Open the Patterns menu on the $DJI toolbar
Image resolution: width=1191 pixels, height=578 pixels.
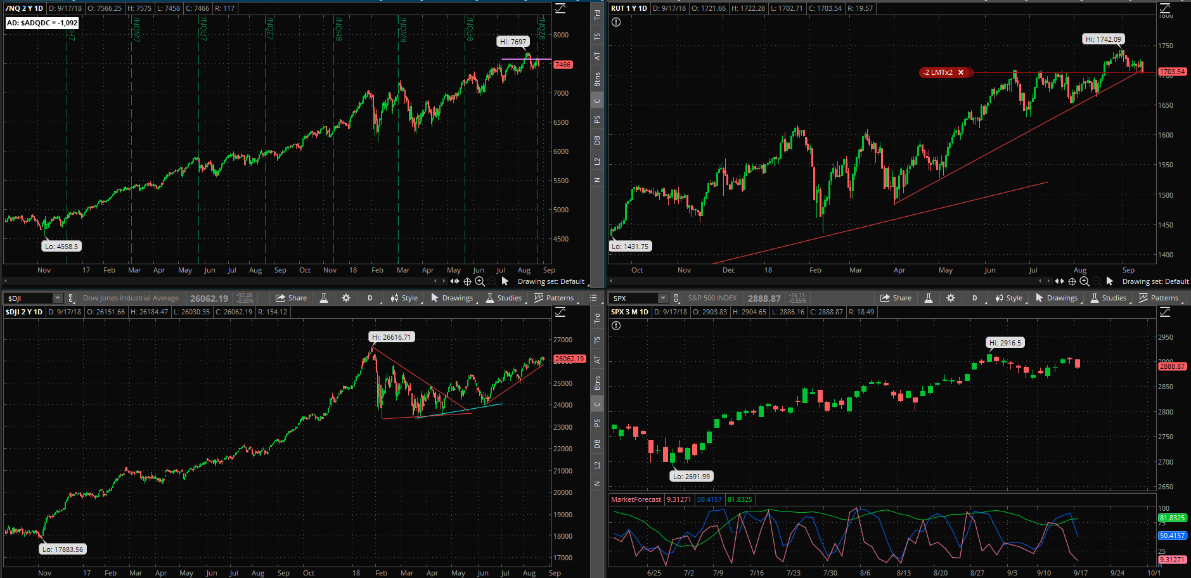(555, 298)
